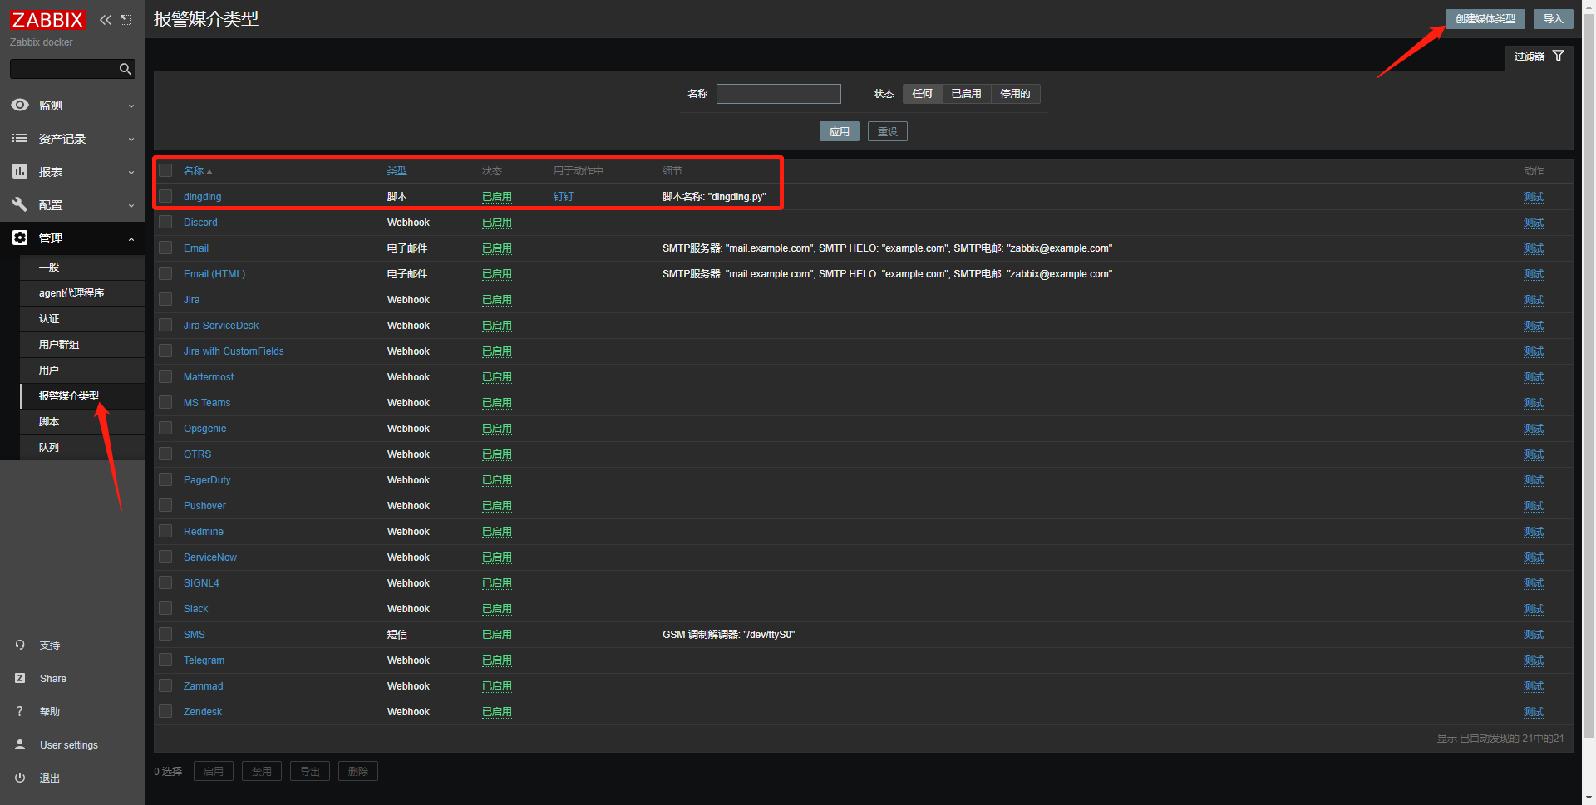Toggle the sidebar hide icon
The image size is (1596, 805).
[x=126, y=20]
